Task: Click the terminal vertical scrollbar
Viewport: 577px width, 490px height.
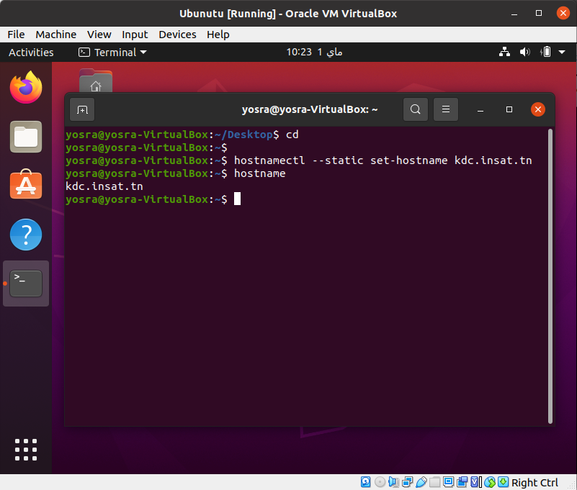Action: (x=550, y=276)
